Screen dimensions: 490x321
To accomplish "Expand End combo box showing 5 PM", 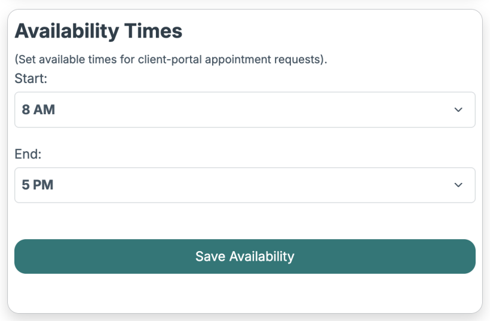I will (x=244, y=185).
